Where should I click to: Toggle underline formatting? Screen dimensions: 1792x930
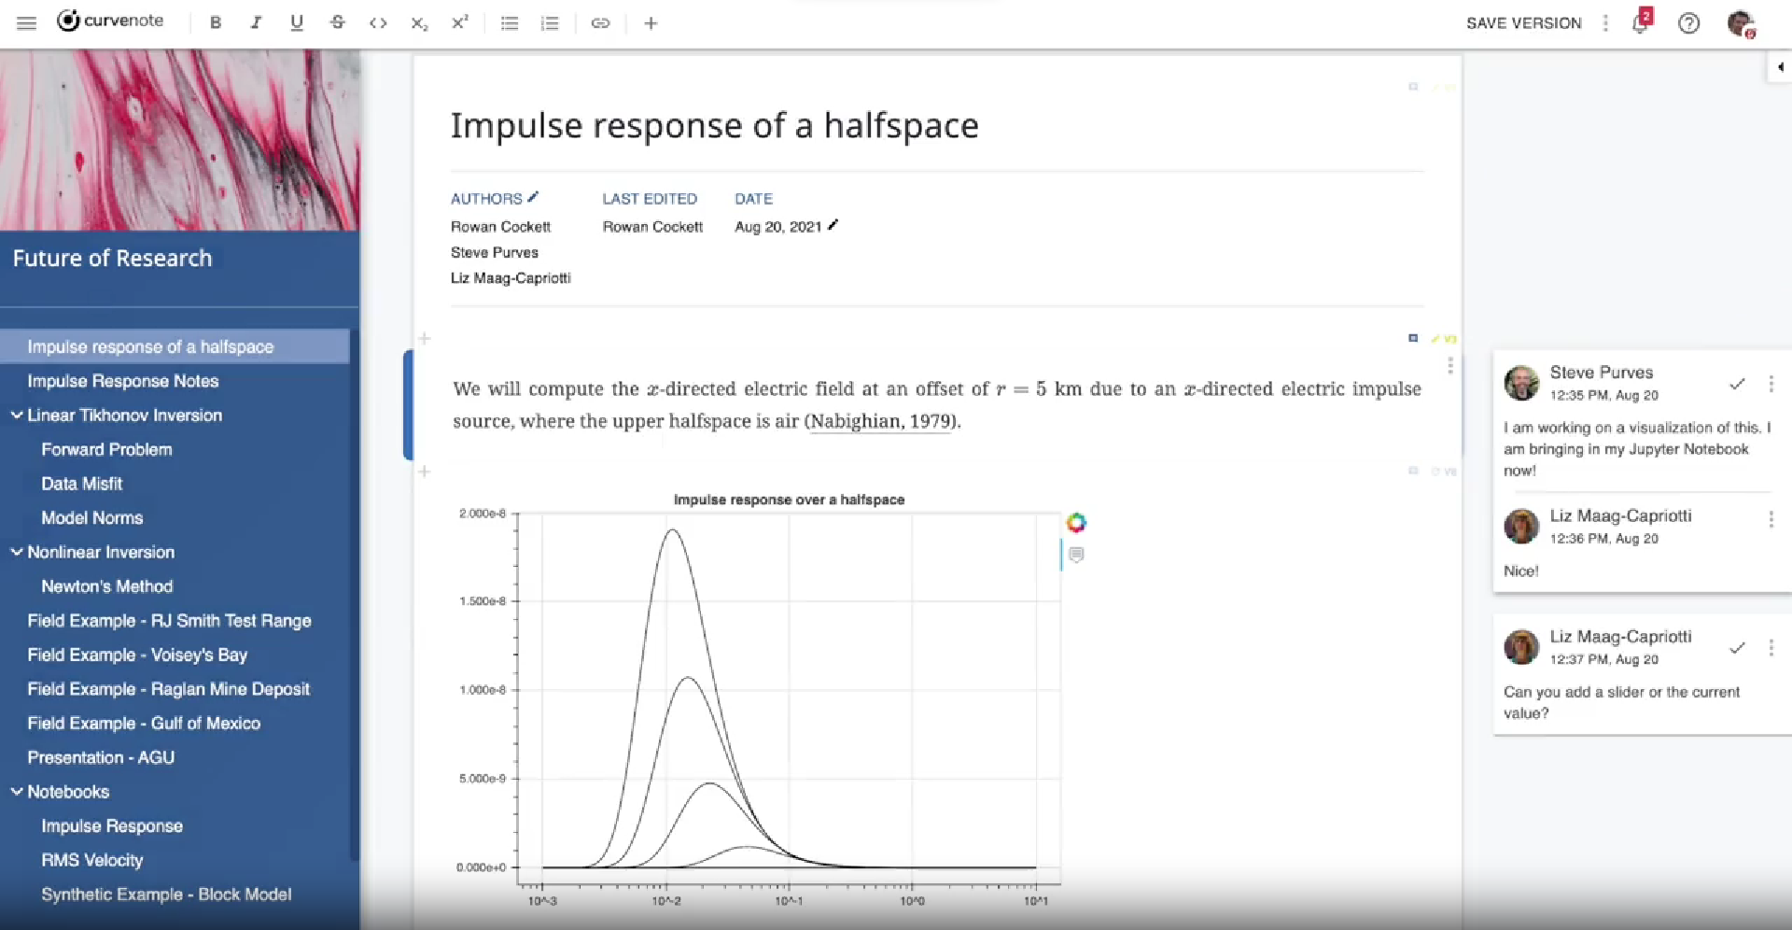(297, 23)
